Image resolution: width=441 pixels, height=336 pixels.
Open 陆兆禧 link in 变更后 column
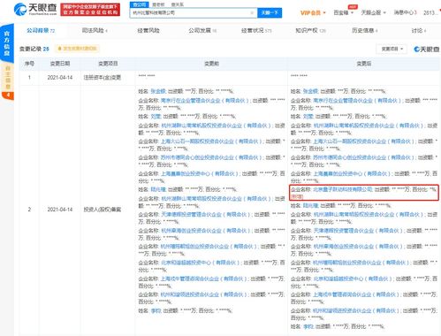click(310, 206)
